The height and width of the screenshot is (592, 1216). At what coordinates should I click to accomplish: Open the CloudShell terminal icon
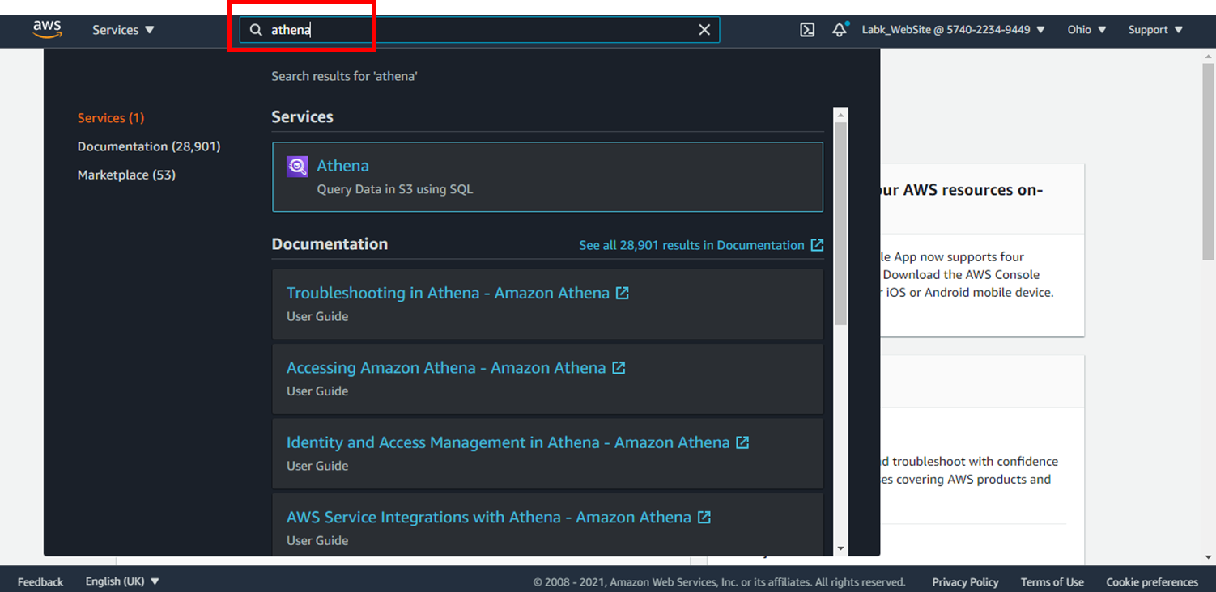point(807,30)
